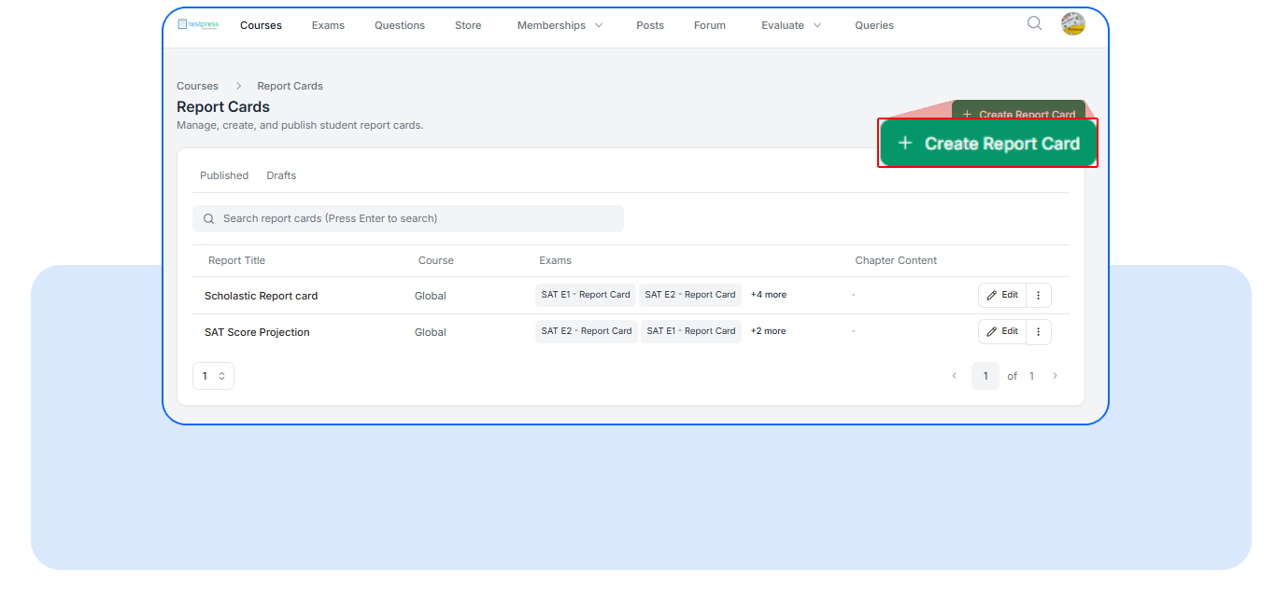Screen dimensions: 1276x598
Task: Open more options for Scholastic Report card
Action: pyautogui.click(x=1038, y=295)
